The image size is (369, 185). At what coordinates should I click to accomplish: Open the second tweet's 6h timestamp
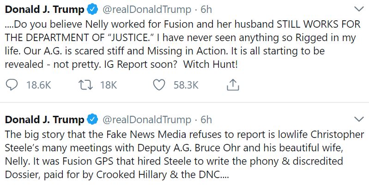[206, 119]
